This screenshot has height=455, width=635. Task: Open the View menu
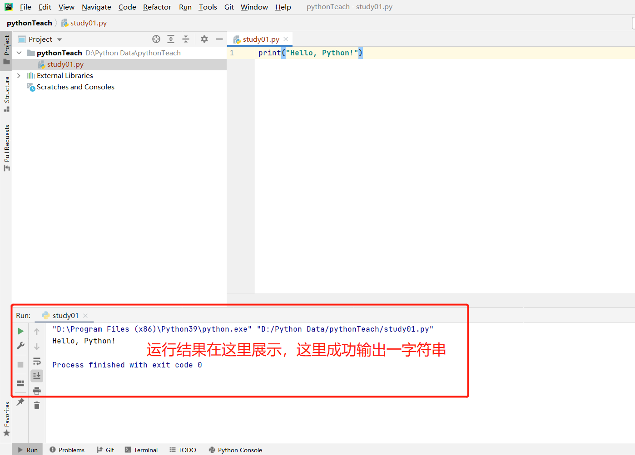click(66, 7)
